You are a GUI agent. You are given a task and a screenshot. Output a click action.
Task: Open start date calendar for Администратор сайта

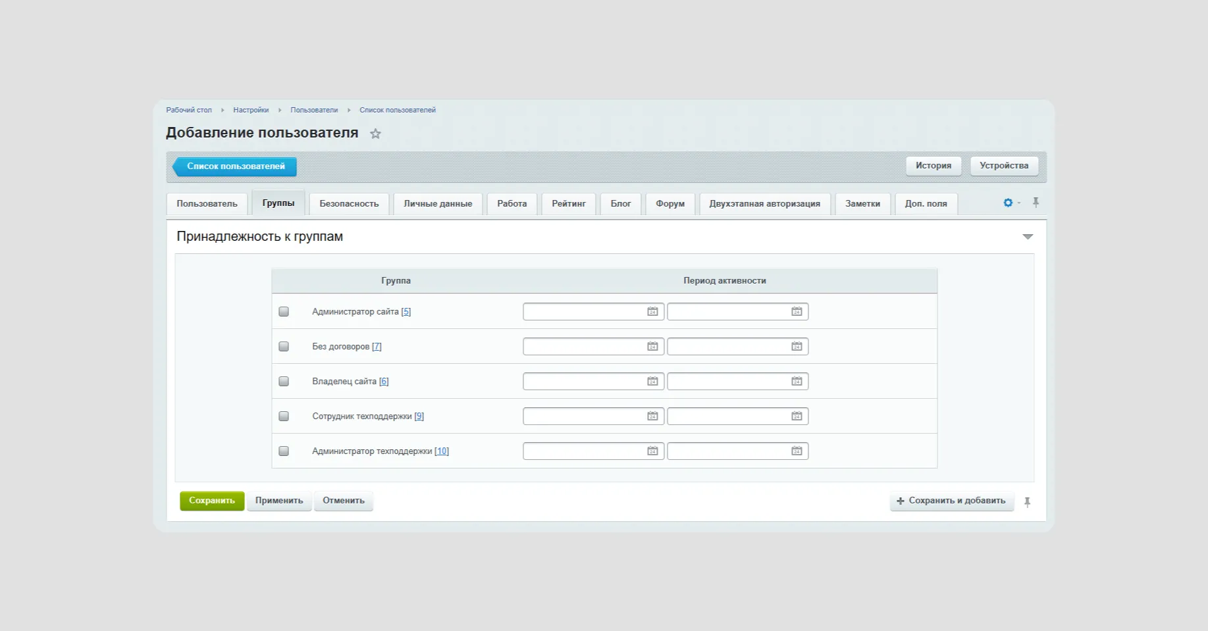pyautogui.click(x=652, y=312)
